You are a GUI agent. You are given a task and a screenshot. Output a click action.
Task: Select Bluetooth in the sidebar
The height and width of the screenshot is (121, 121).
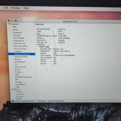(17, 33)
